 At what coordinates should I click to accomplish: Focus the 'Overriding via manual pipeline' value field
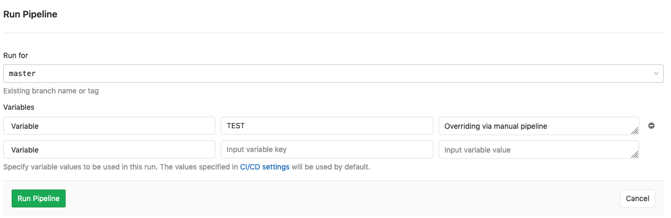click(x=534, y=126)
